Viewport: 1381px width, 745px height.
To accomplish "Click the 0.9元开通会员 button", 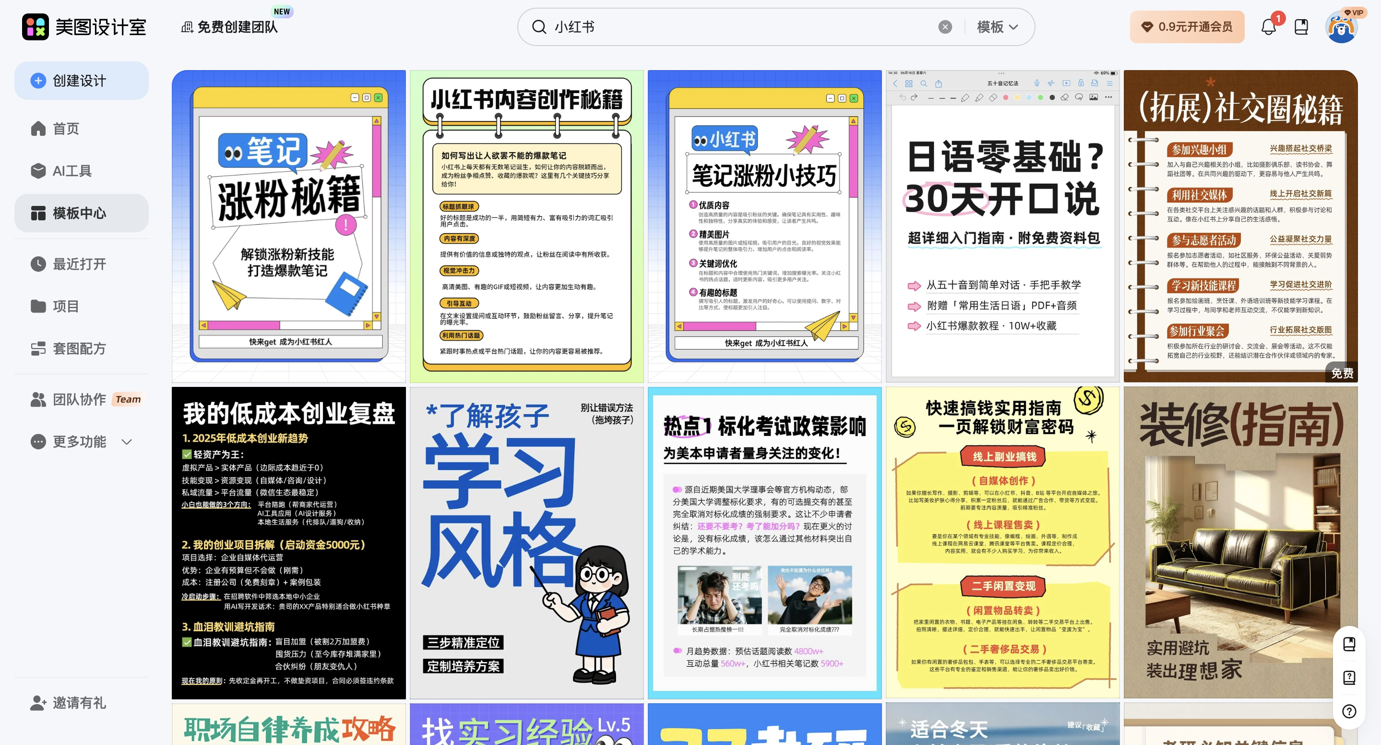I will (x=1187, y=26).
